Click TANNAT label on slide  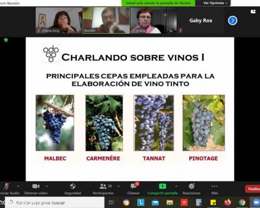154,158
